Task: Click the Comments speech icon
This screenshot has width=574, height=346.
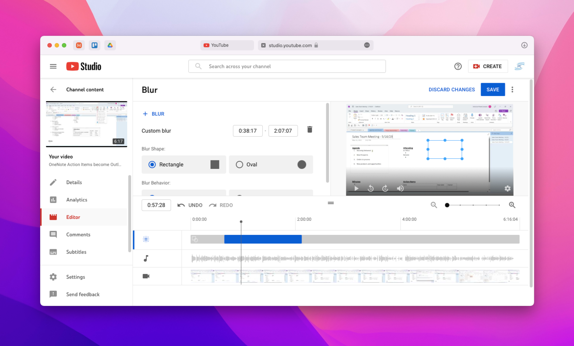Action: 53,234
